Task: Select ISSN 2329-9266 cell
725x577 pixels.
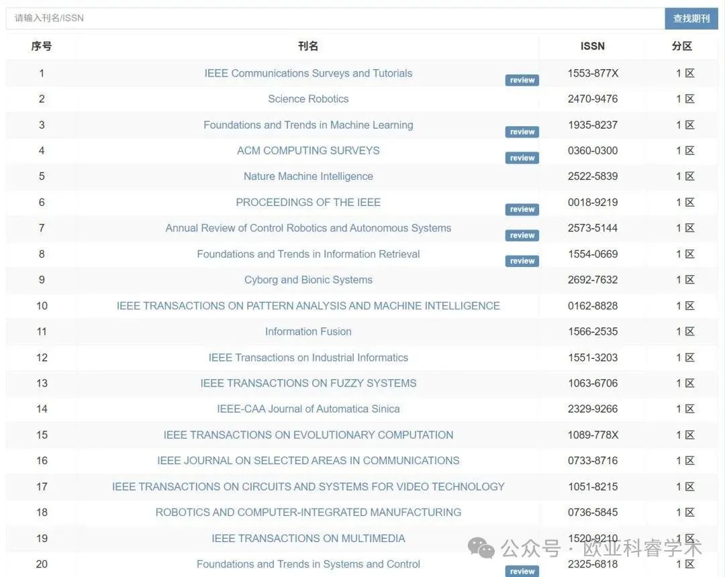Action: coord(593,409)
